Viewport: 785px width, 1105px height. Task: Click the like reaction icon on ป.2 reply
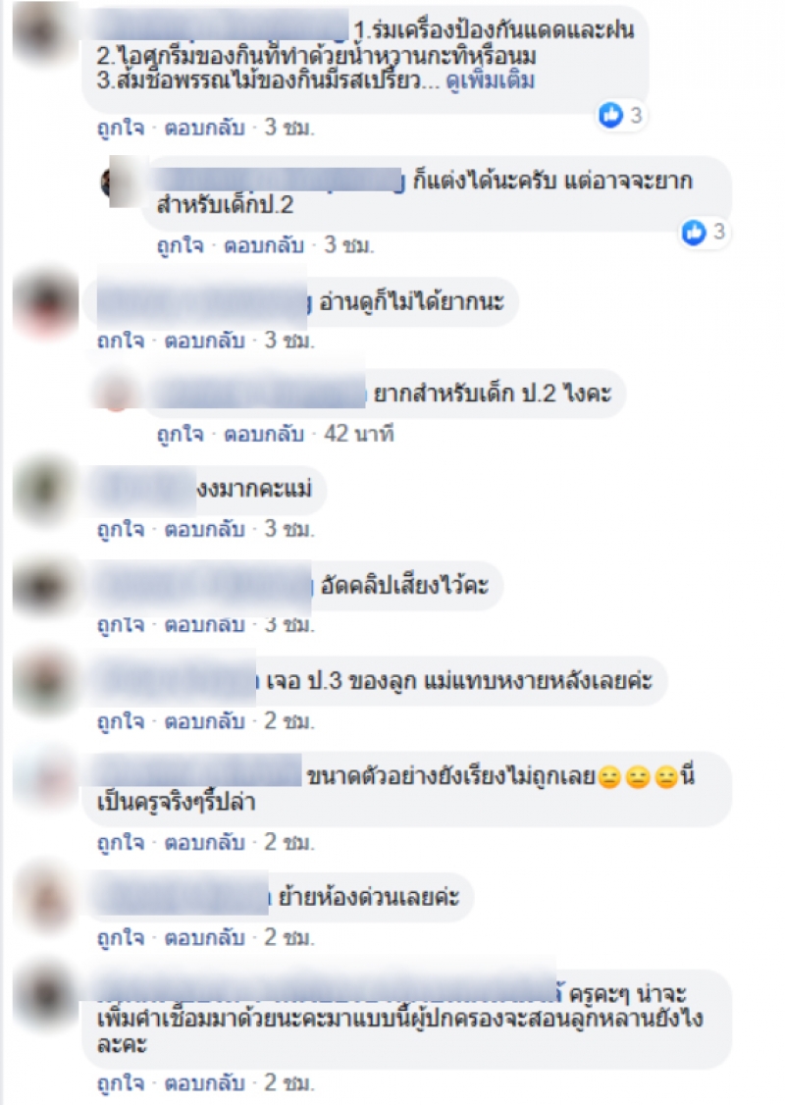(x=694, y=232)
